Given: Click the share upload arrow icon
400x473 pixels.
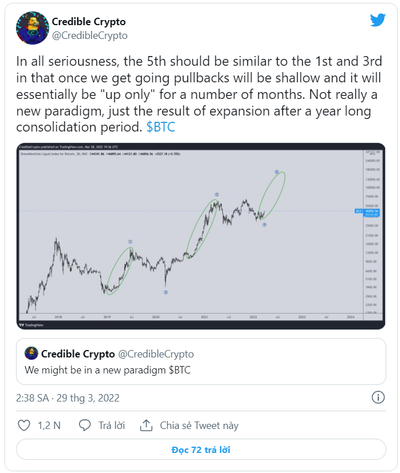Looking at the screenshot, I should tap(146, 426).
